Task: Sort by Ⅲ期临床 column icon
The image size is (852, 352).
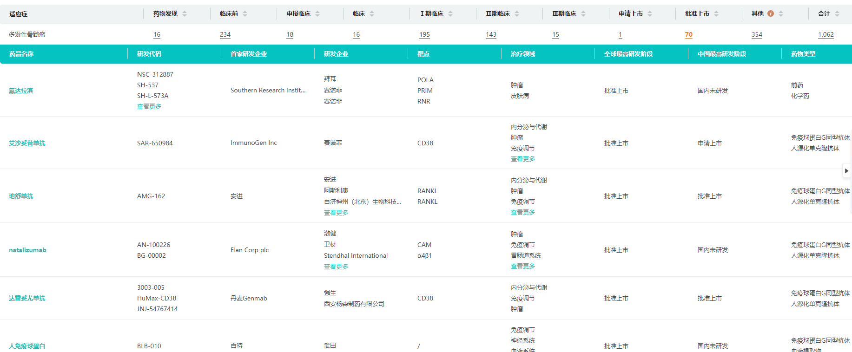Action: click(x=583, y=14)
